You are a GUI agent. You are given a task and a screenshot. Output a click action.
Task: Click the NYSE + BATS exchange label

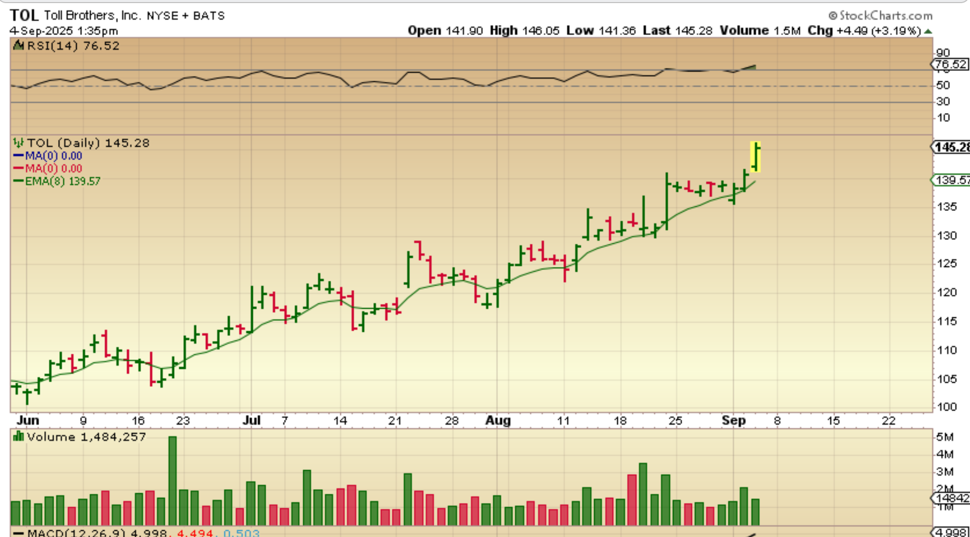point(186,16)
